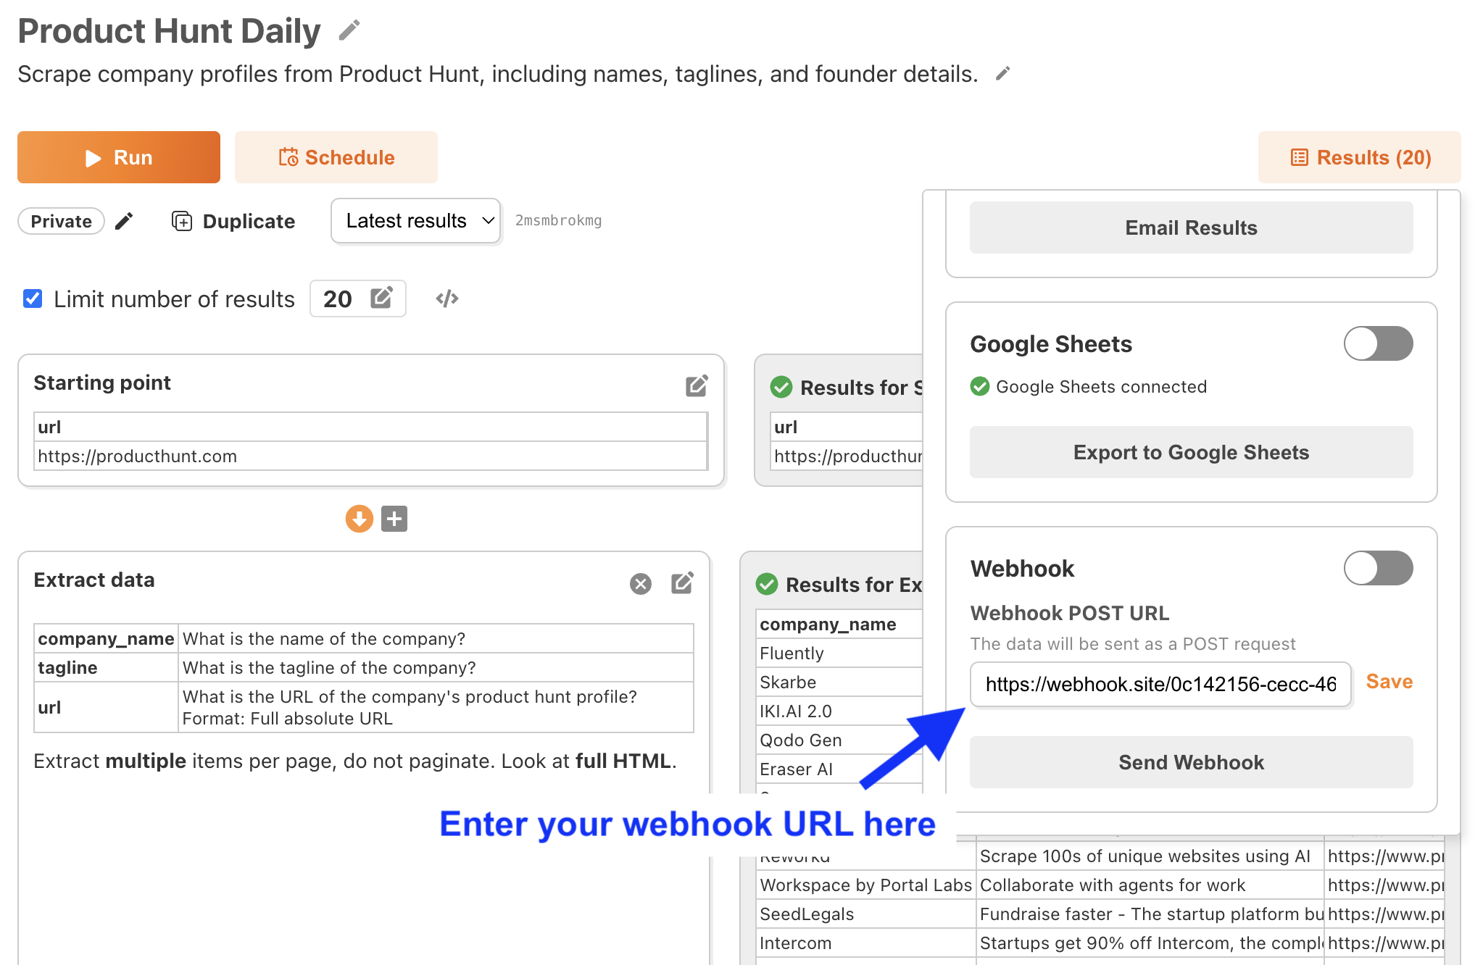Open the Latest results dropdown
Viewport: 1483px width, 965px height.
tap(416, 221)
